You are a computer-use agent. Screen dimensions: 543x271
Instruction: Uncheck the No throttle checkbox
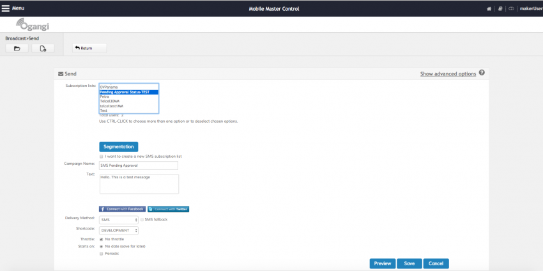coord(102,239)
